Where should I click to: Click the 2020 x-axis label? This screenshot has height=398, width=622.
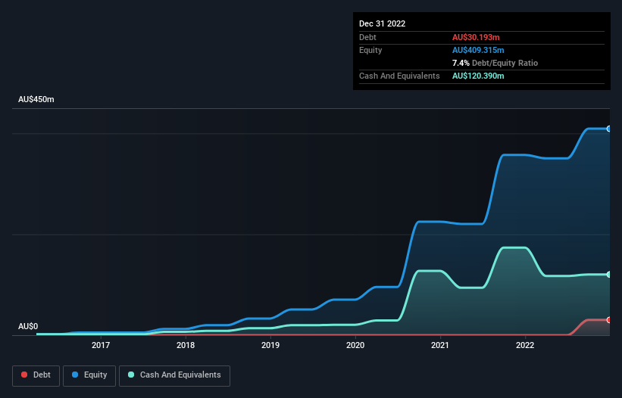pos(355,345)
